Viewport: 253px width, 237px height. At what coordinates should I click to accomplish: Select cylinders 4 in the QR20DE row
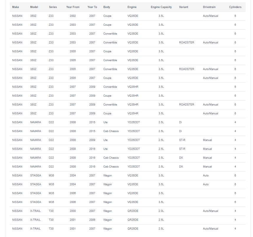(235, 211)
